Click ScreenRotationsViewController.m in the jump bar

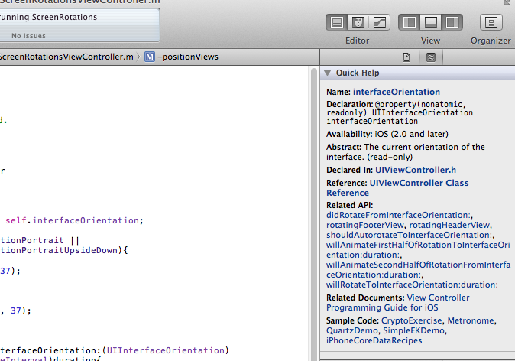coord(66,57)
